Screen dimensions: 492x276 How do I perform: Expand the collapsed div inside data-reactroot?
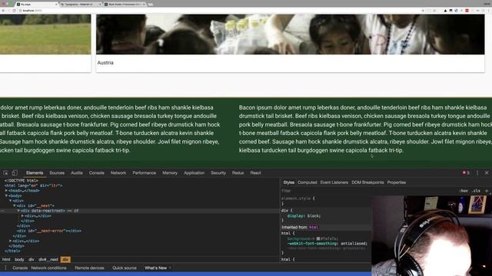click(x=22, y=216)
